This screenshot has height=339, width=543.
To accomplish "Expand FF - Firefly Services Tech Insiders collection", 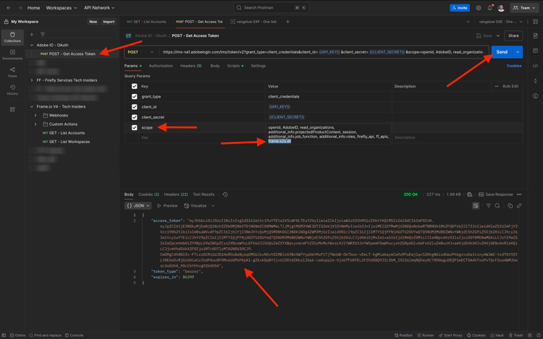I will click(32, 80).
